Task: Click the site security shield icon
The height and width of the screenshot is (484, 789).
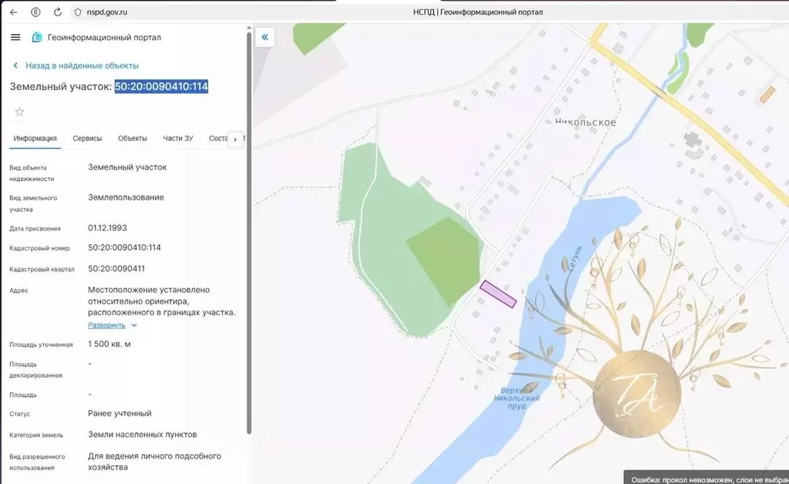Action: (77, 12)
